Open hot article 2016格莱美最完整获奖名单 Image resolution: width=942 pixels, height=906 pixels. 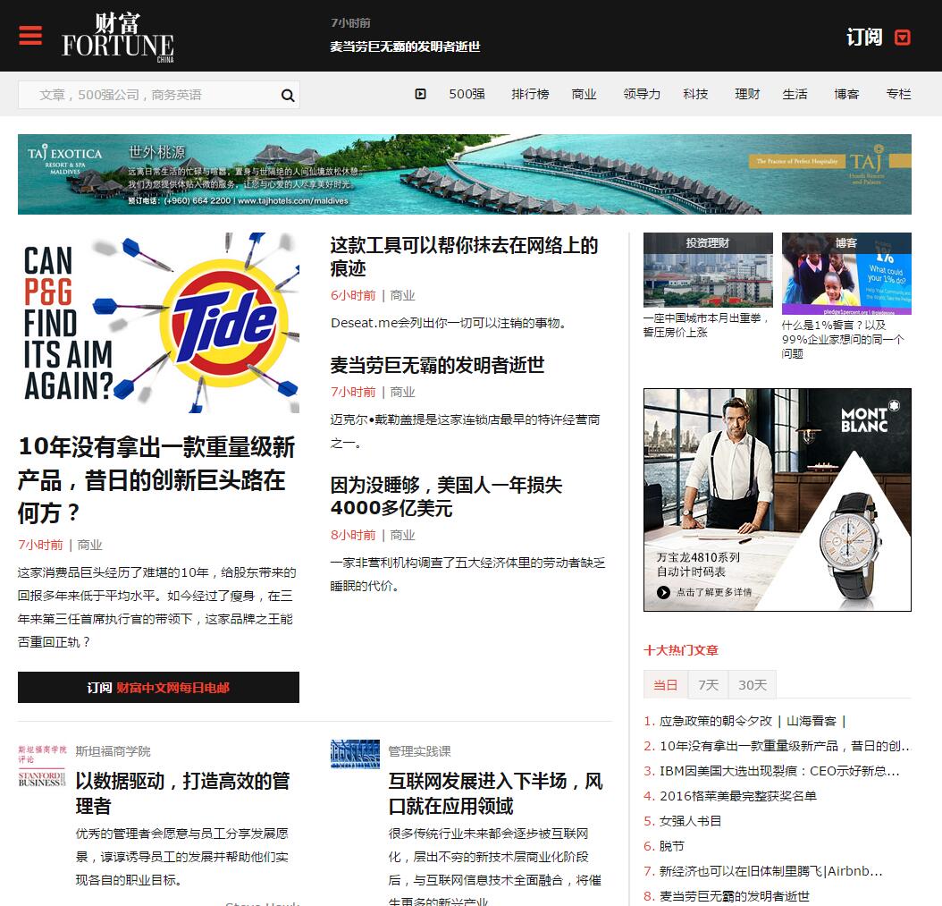[737, 796]
